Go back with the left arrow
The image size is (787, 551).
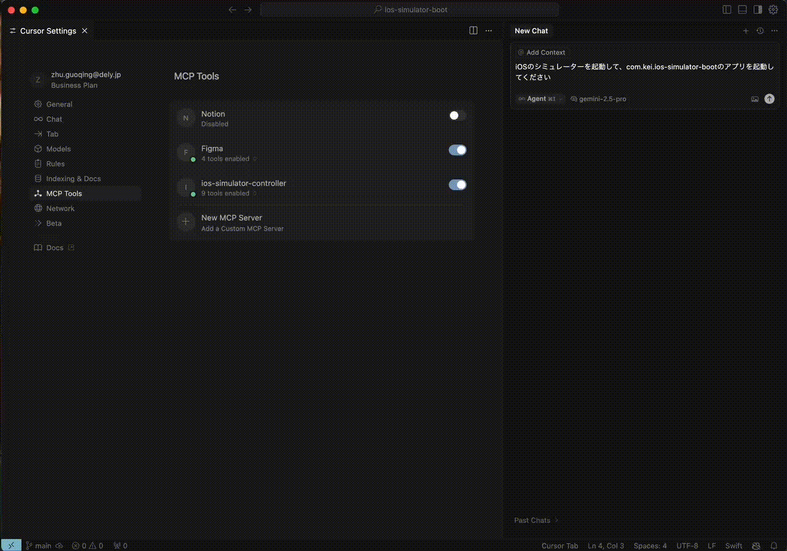pyautogui.click(x=232, y=10)
